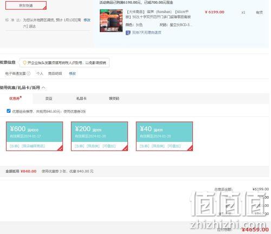
Task: Select 京东快递 delivery method
Action: 26,5
